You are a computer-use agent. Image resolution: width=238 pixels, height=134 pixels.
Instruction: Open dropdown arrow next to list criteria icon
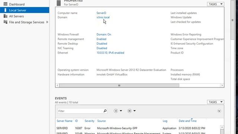(121, 111)
